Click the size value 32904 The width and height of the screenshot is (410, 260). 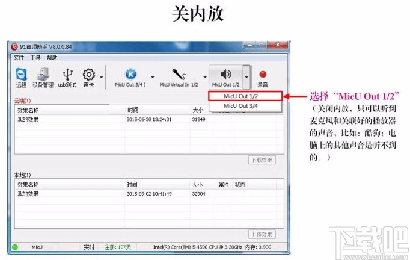tap(199, 194)
